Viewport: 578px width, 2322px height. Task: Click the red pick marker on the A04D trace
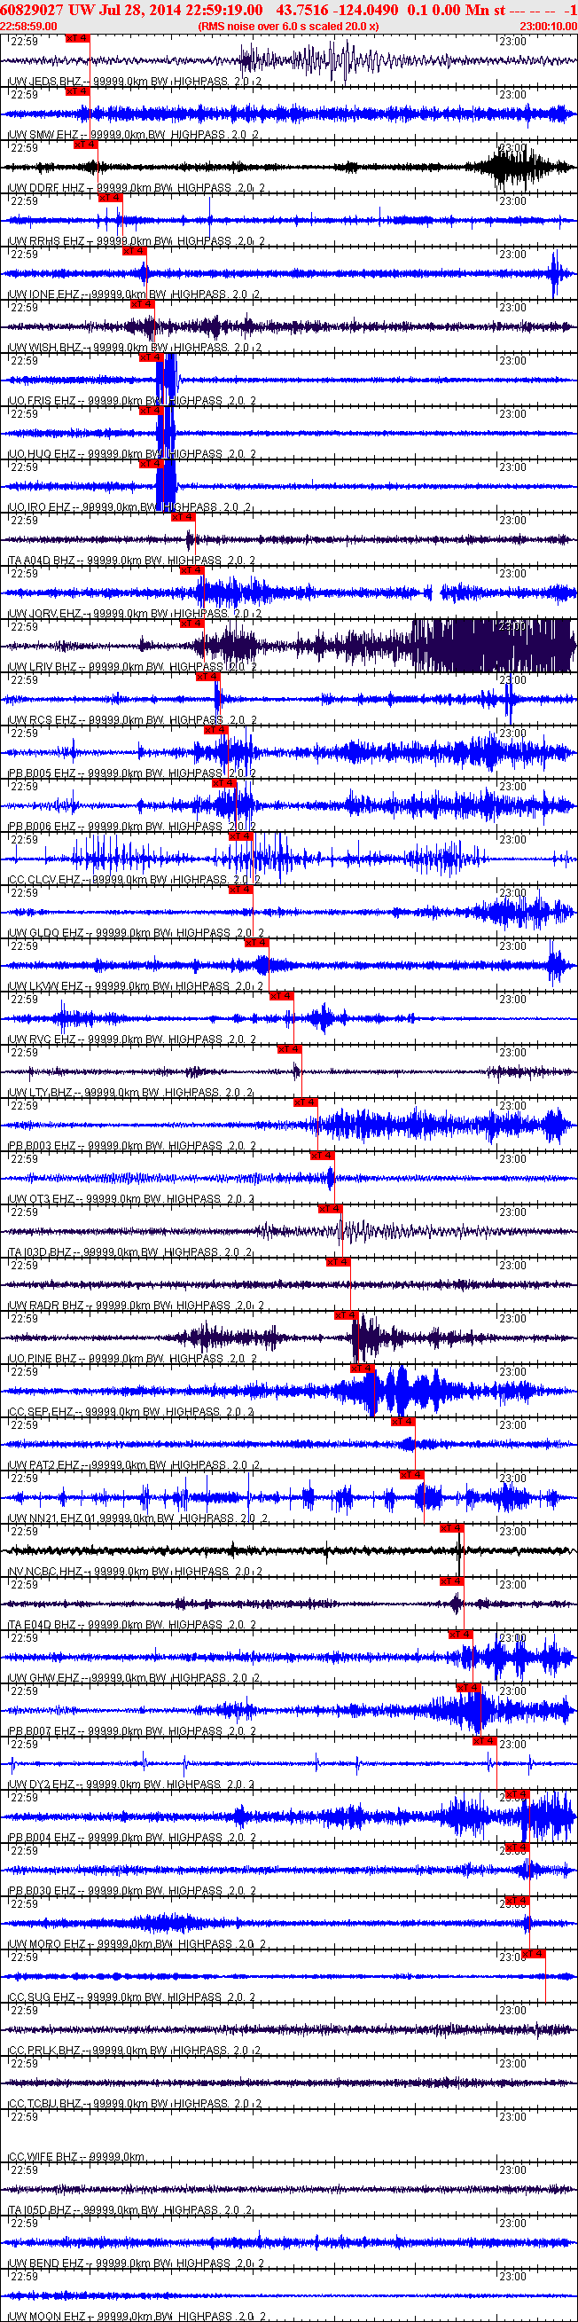(183, 516)
